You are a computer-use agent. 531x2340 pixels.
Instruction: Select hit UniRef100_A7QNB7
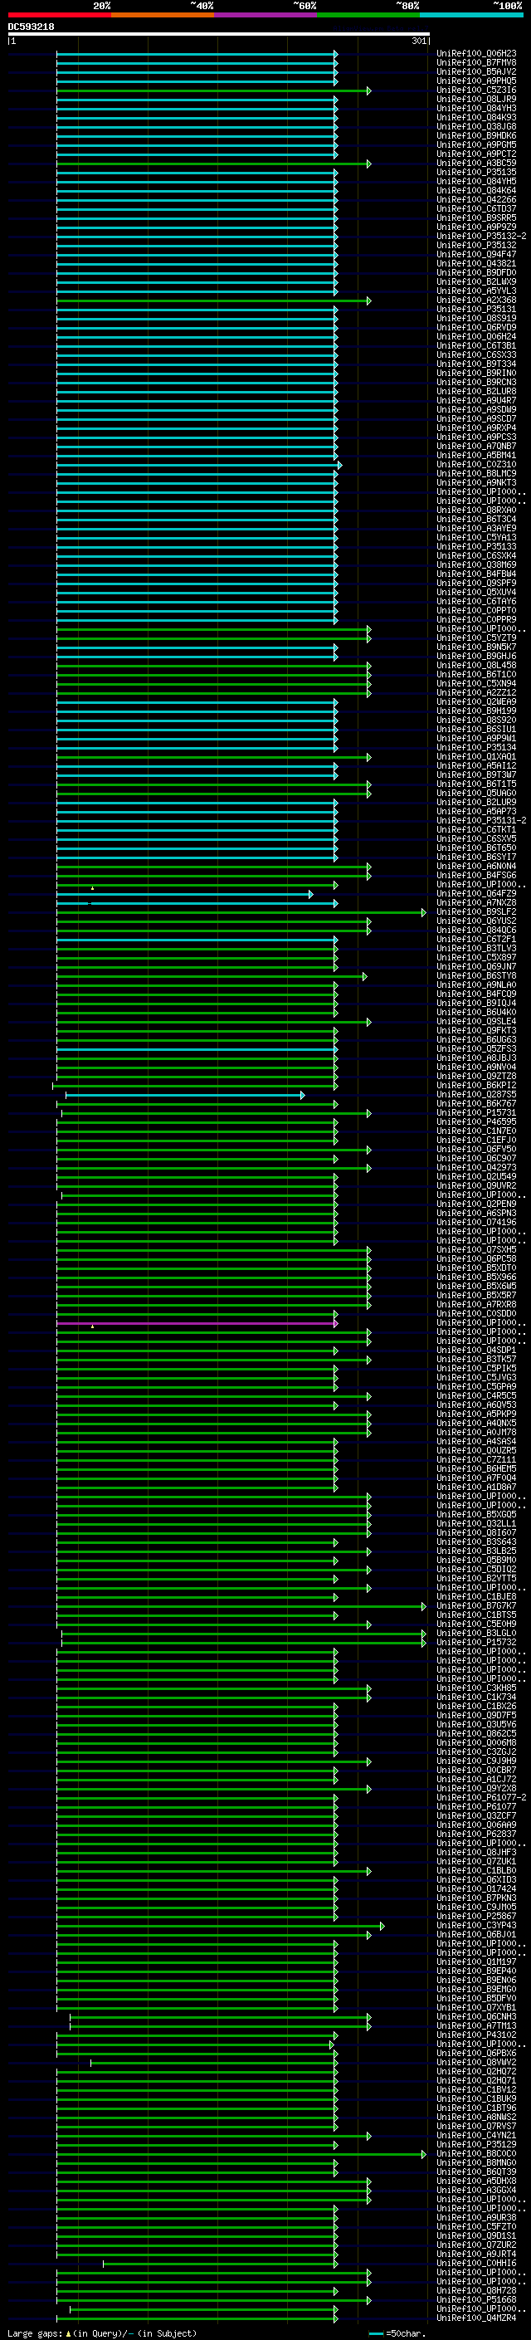tap(476, 446)
